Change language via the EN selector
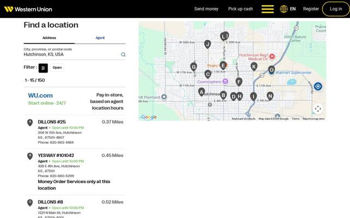This screenshot has width=350, height=218. coord(293,9)
